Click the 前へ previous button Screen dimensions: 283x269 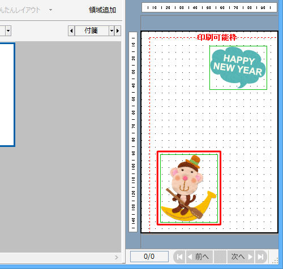click(199, 257)
